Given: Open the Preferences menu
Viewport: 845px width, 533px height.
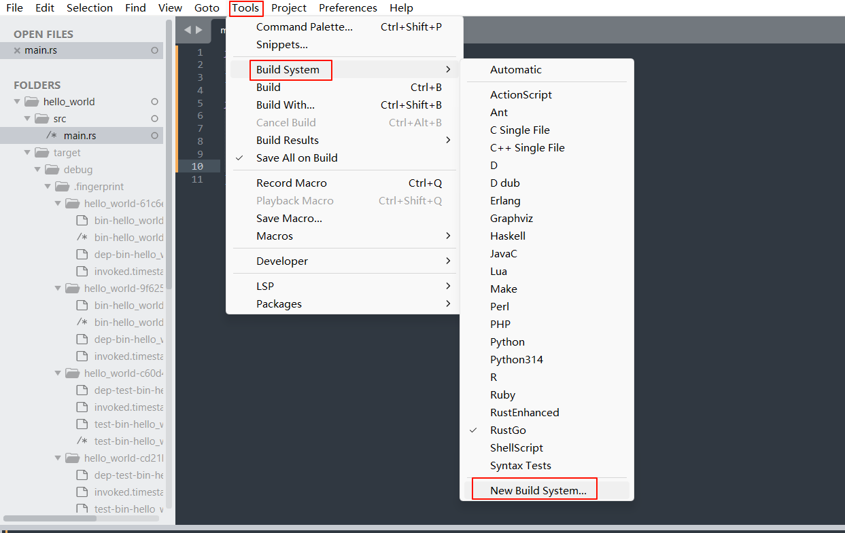Looking at the screenshot, I should (x=347, y=8).
